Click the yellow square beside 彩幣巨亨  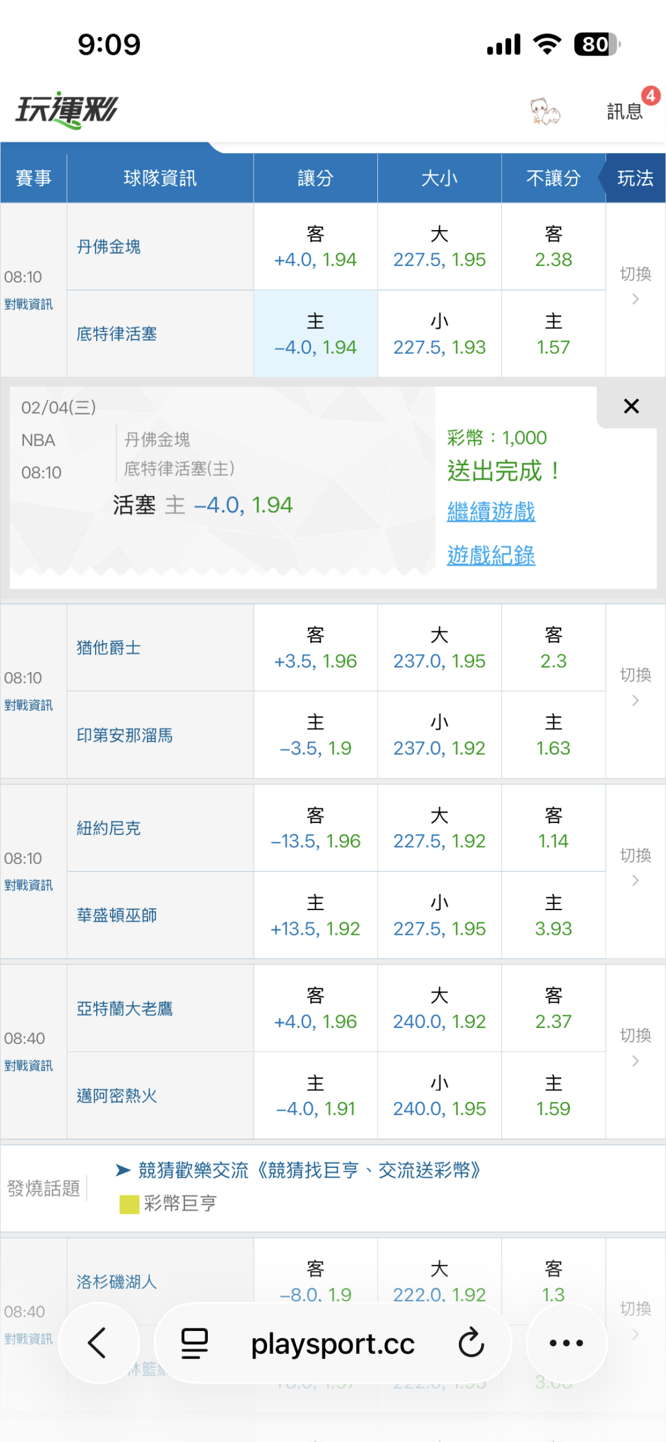click(x=129, y=1204)
